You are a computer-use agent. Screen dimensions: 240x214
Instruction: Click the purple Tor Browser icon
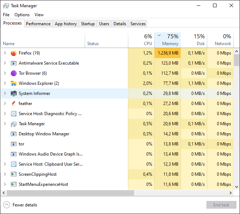(x=14, y=73)
